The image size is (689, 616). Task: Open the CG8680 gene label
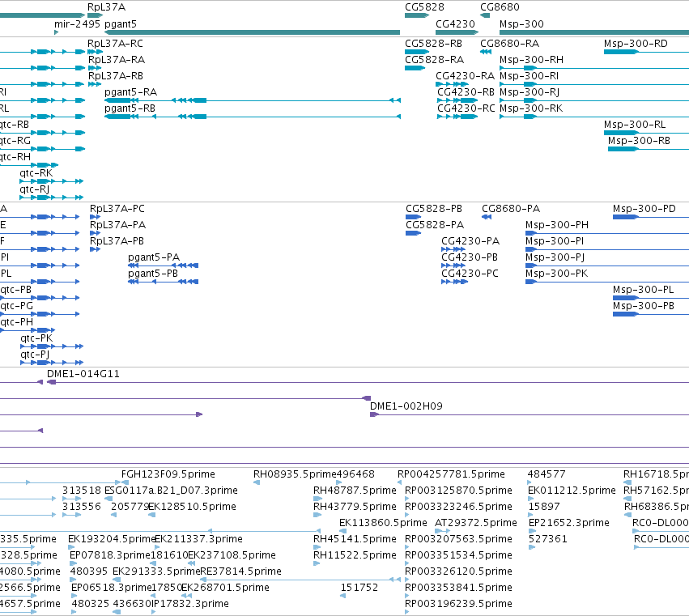point(500,7)
